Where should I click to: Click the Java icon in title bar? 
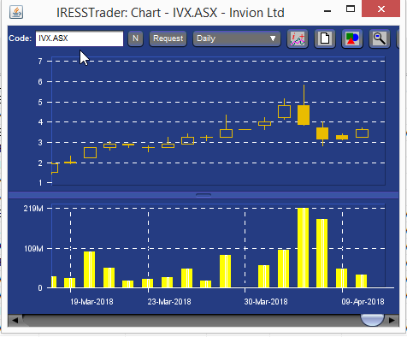(16, 13)
